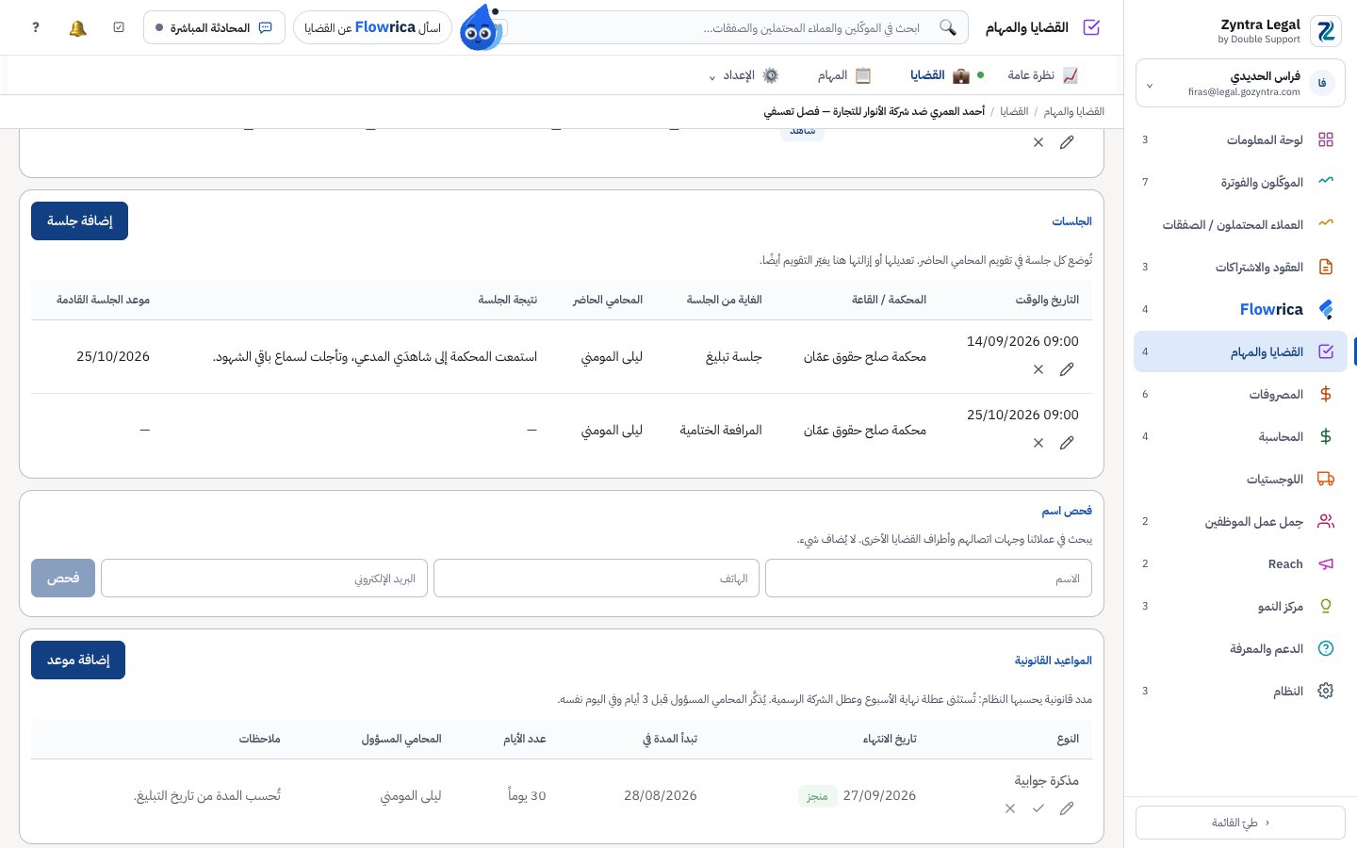This screenshot has height=848, width=1357.
Task: Open لوحة المعلومات in sidebar
Action: (1239, 139)
